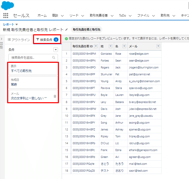Click the セールス app name
Screen dimensions: 189x179
(21, 16)
